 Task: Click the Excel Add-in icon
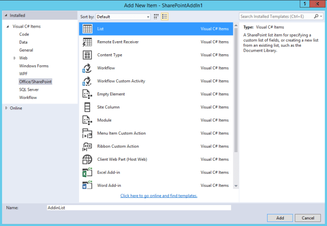[87, 173]
